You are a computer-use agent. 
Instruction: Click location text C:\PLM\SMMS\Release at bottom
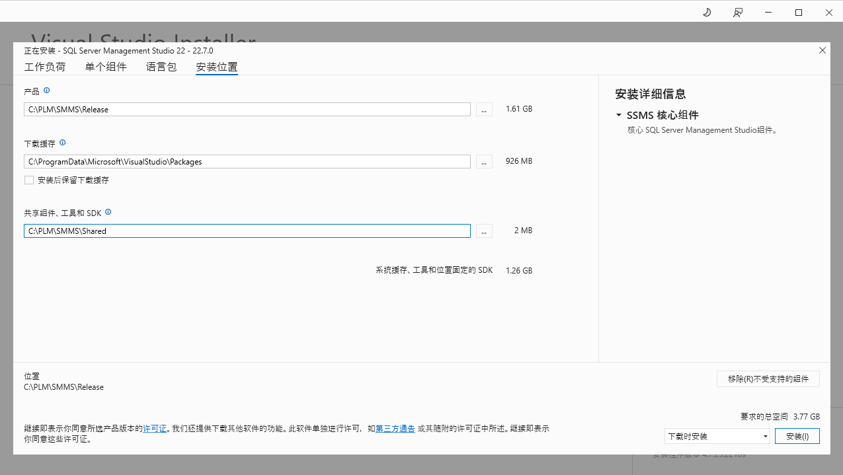tap(64, 387)
